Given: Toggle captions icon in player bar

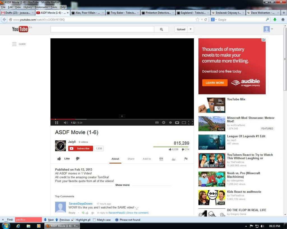Looking at the screenshot, I should pos(157,123).
